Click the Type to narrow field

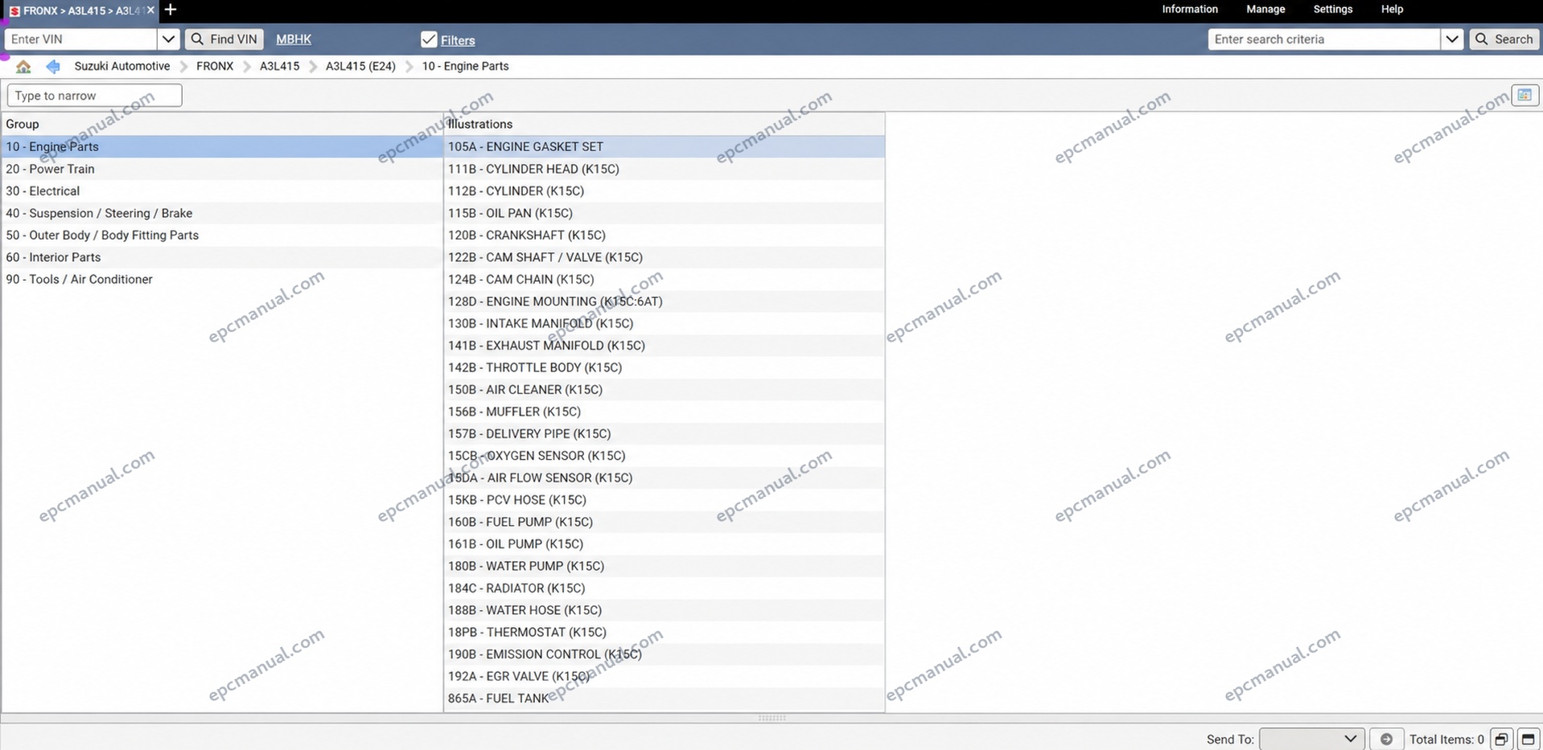(x=94, y=96)
